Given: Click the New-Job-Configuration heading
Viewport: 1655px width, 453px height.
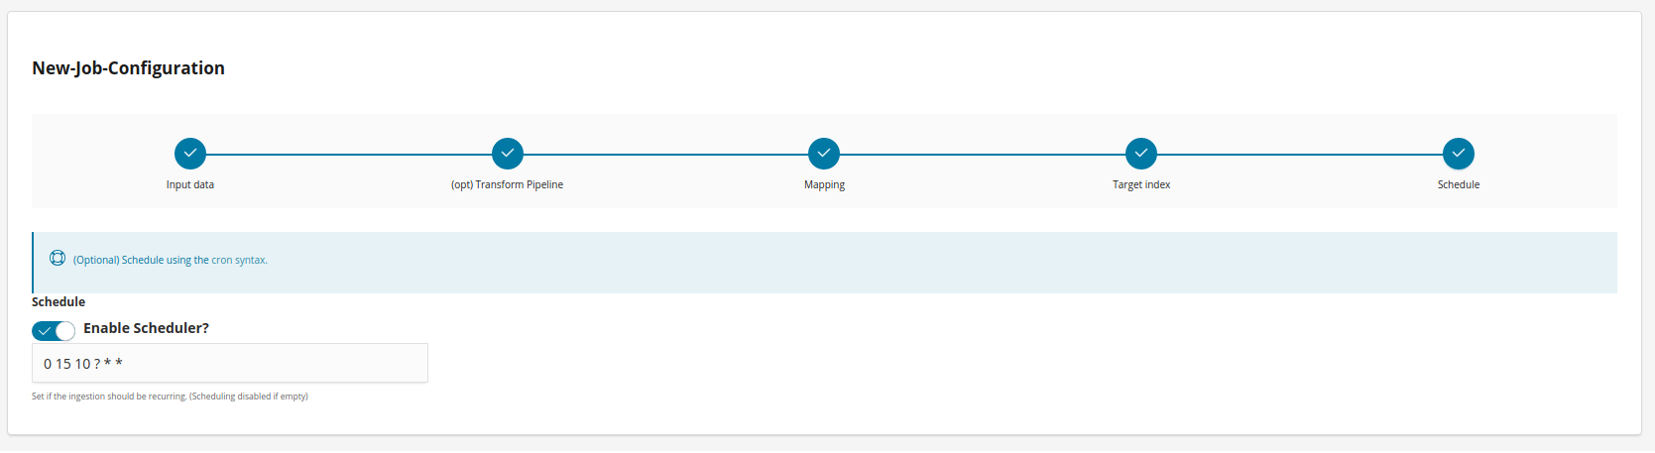Looking at the screenshot, I should tap(129, 68).
